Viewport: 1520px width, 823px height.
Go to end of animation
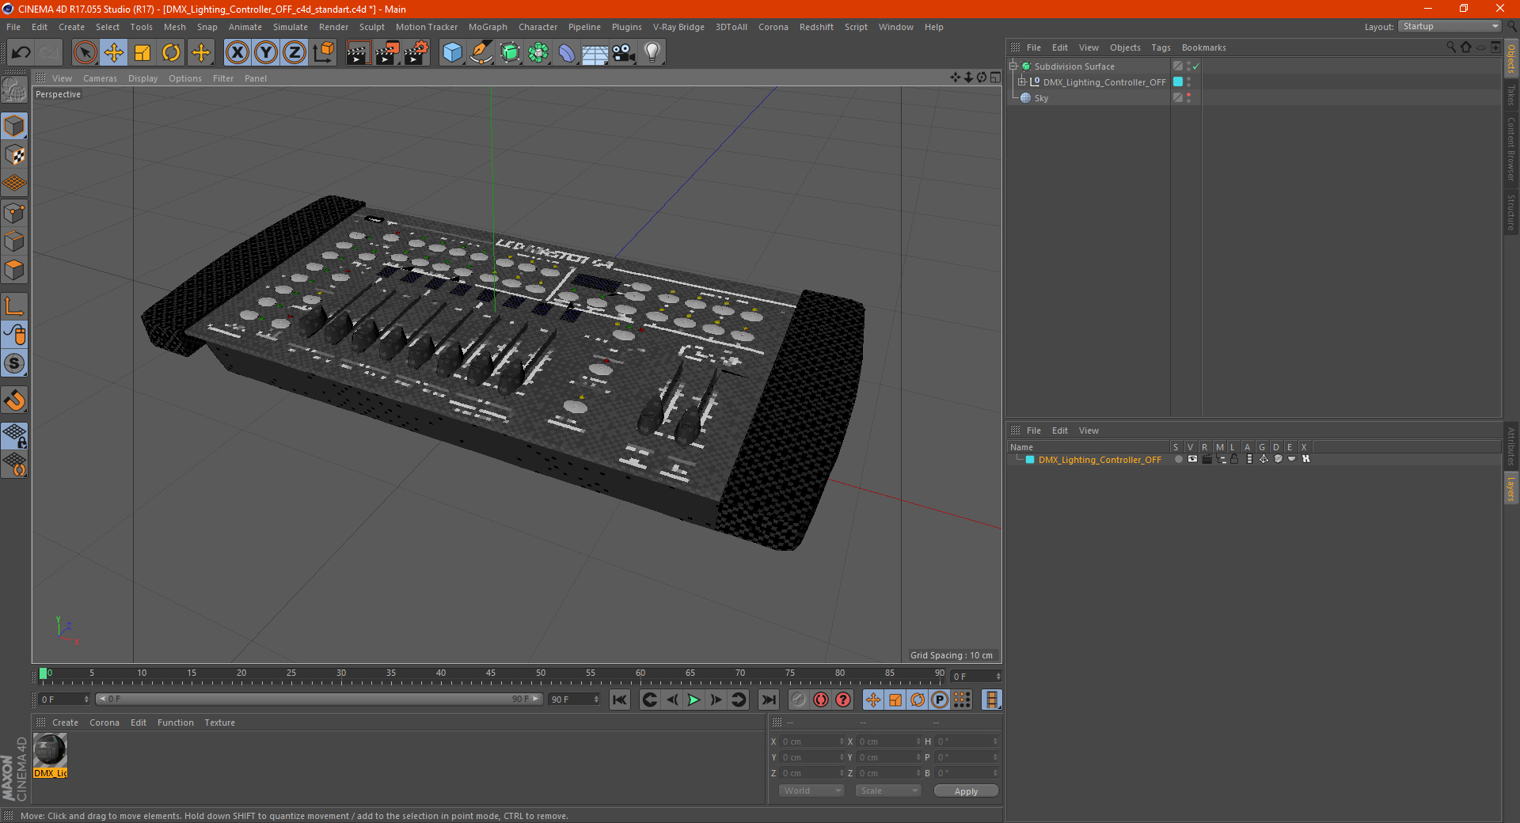[768, 700]
